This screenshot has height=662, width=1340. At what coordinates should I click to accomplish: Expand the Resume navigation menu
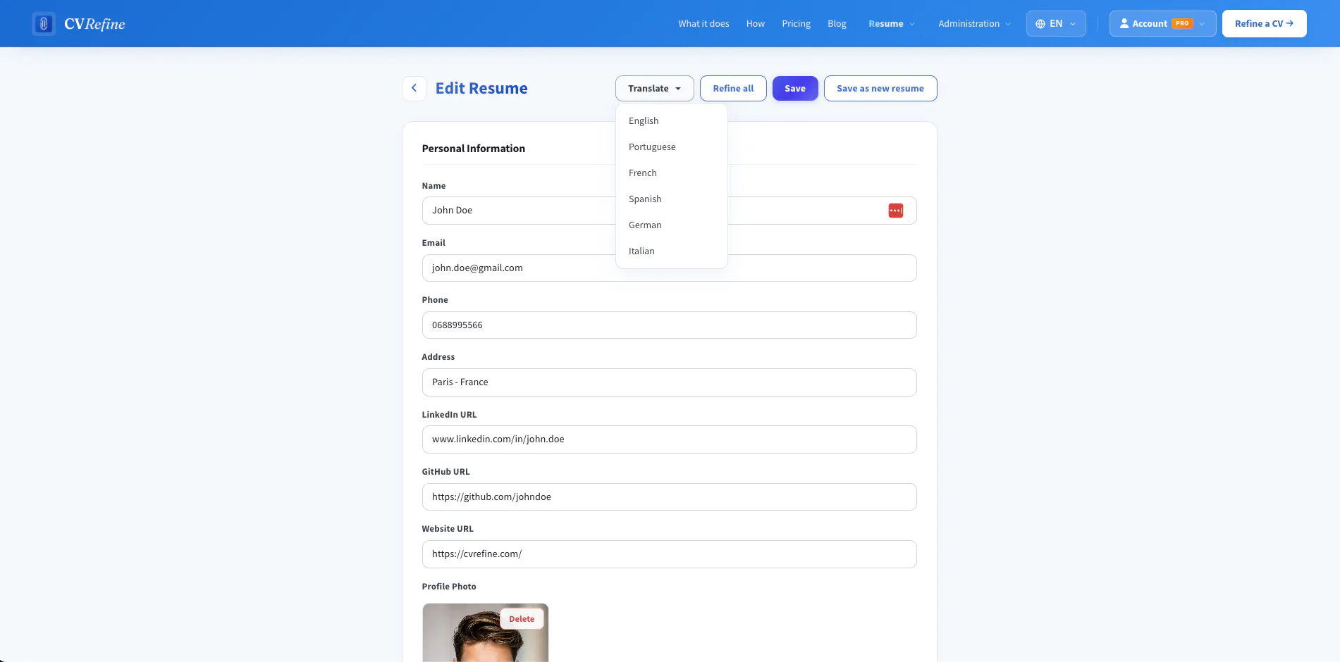[892, 24]
